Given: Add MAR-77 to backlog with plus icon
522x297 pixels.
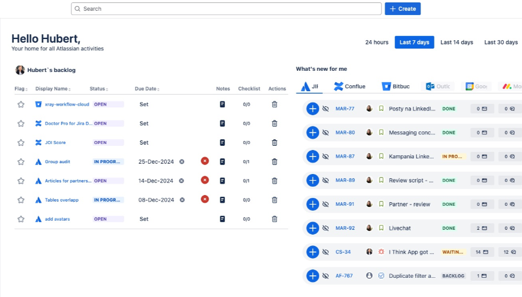Looking at the screenshot, I should [x=312, y=109].
